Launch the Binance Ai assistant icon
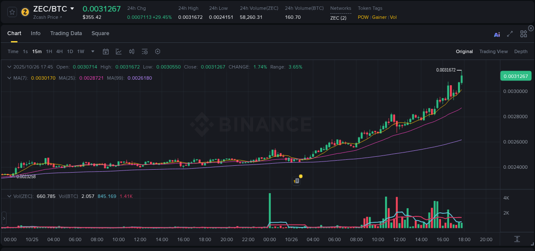The width and height of the screenshot is (535, 251). pos(497,34)
